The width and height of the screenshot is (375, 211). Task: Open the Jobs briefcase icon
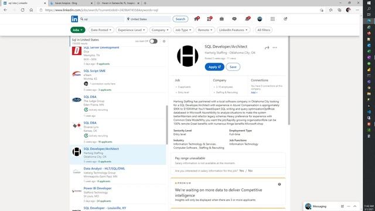(x=221, y=19)
